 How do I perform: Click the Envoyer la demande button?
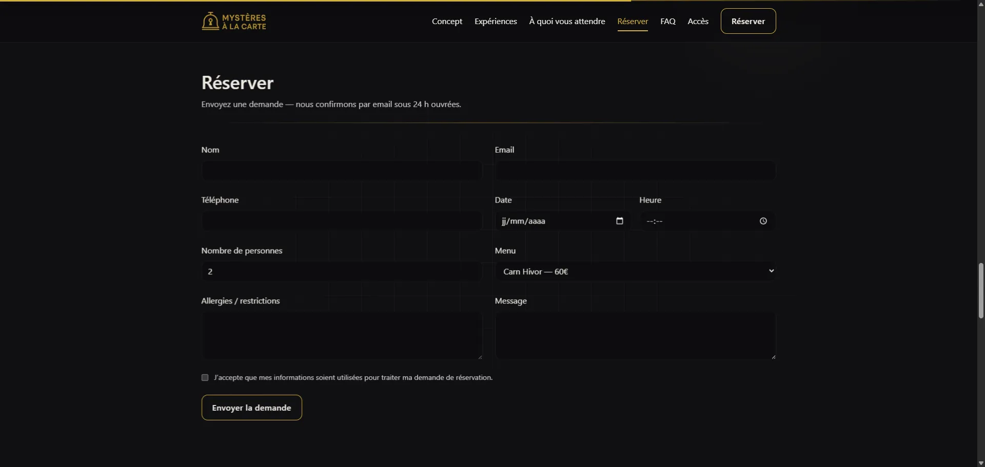251,408
